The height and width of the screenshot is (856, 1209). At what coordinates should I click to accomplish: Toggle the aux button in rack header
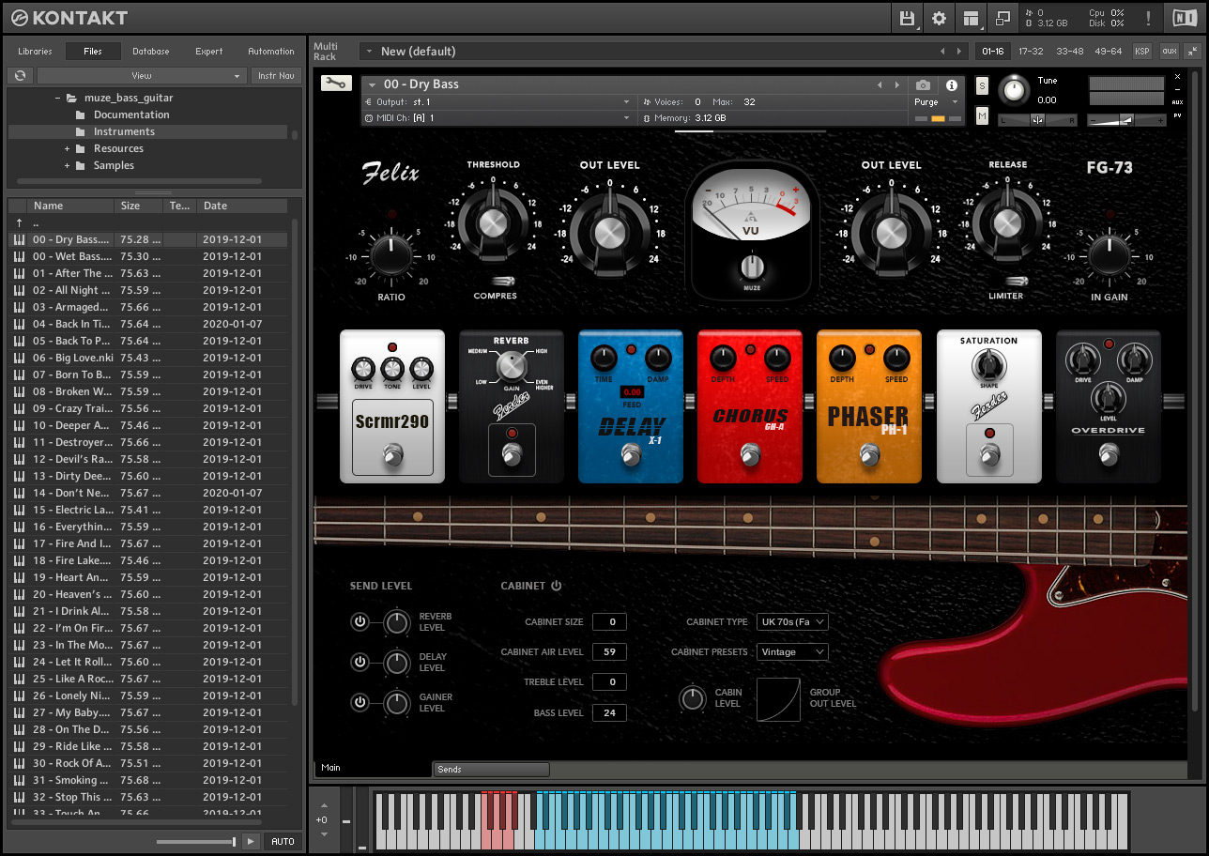coord(1169,52)
